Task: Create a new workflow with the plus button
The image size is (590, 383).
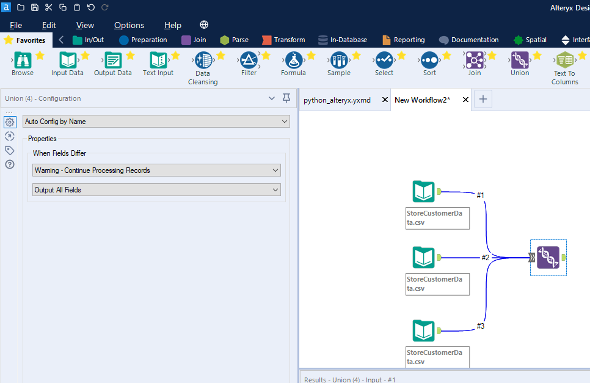Action: click(x=483, y=99)
